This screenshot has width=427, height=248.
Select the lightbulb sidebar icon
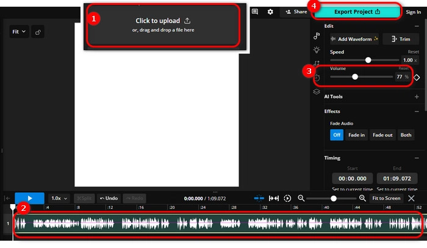pyautogui.click(x=317, y=50)
